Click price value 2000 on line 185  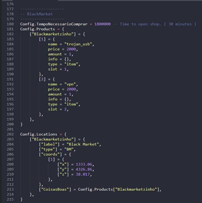71,49
